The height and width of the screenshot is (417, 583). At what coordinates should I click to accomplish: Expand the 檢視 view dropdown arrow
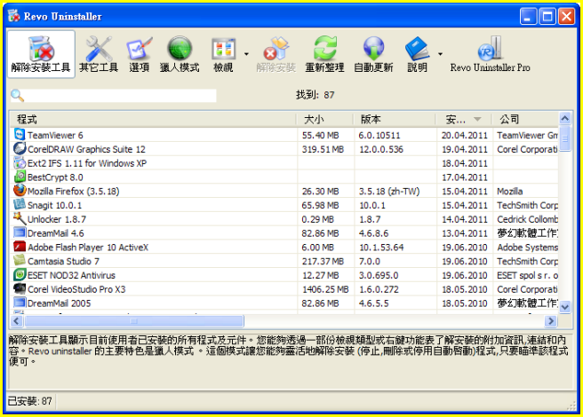tap(246, 55)
